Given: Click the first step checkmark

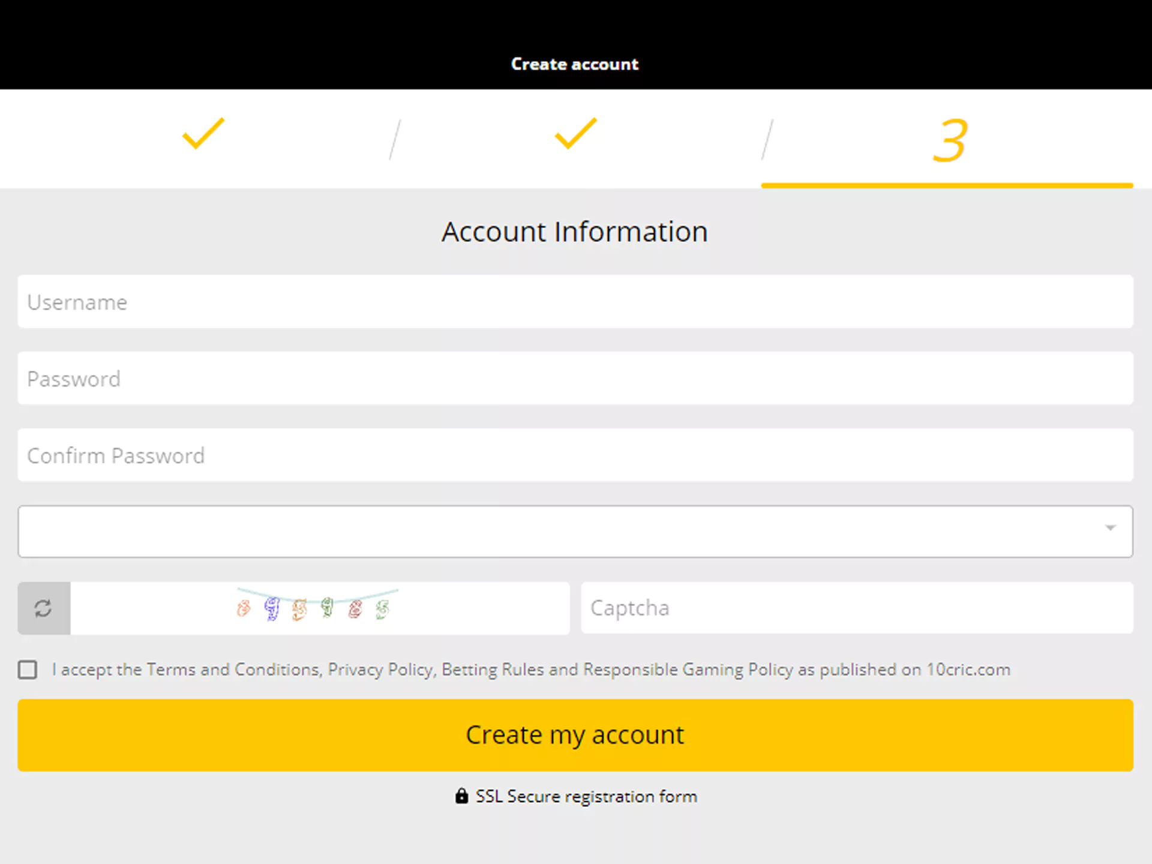Looking at the screenshot, I should (x=203, y=133).
